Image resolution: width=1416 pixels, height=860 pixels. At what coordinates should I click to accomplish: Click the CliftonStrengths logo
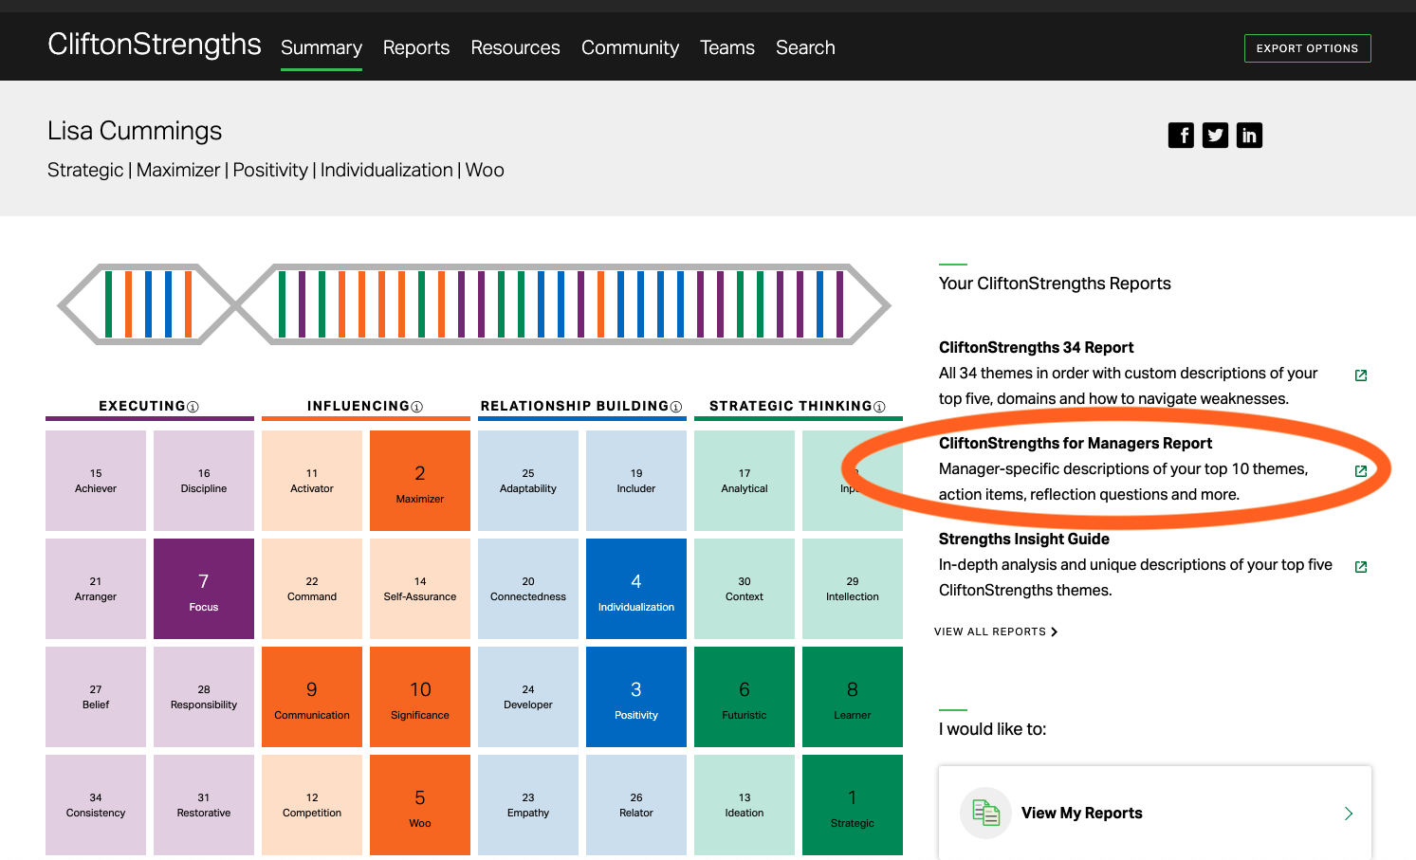155,45
